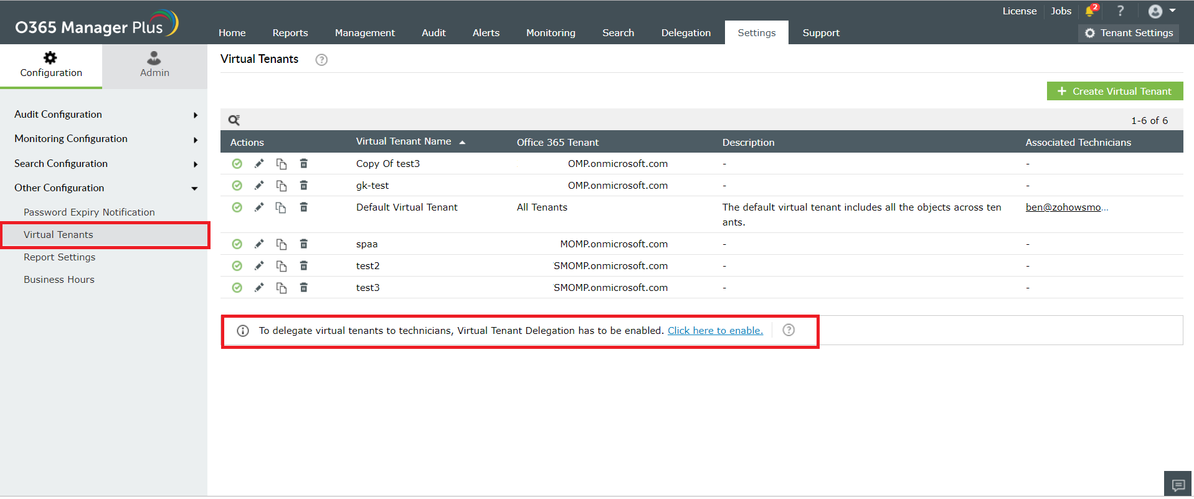
Task: Open the table search icon
Action: click(x=234, y=120)
